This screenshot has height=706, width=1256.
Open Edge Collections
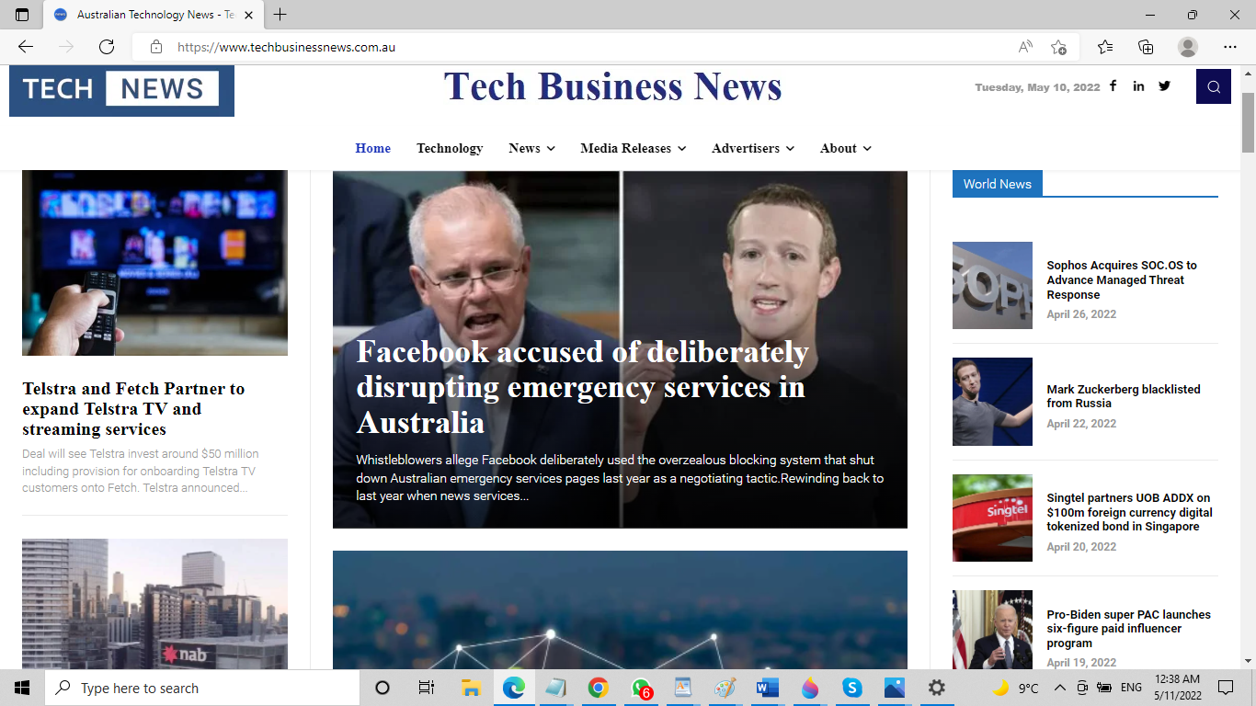click(x=1146, y=47)
